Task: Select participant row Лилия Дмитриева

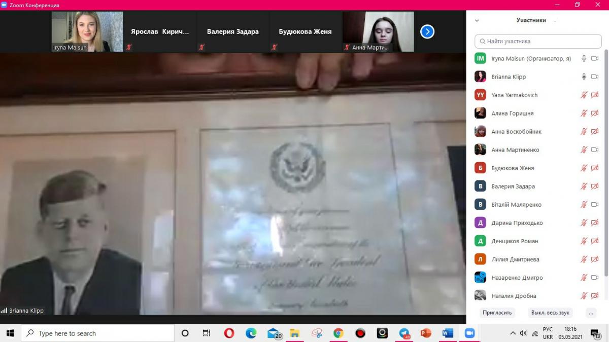Action: (537, 259)
